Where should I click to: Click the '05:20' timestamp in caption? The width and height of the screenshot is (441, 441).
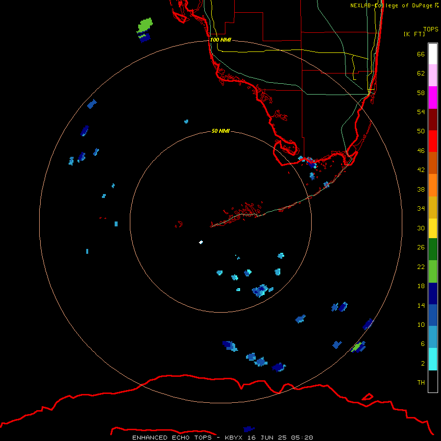[302, 438]
